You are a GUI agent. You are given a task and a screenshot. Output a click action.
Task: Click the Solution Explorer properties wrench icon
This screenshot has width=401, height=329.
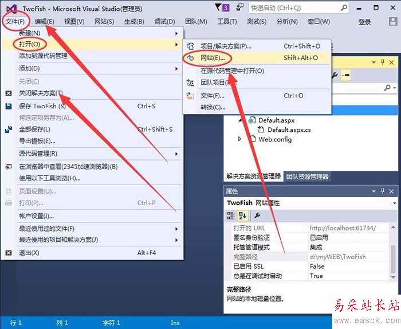[335, 75]
